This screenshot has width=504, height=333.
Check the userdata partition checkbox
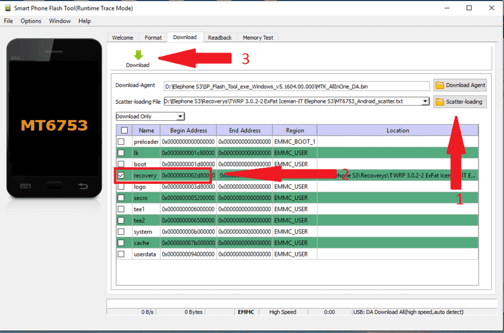tap(121, 254)
